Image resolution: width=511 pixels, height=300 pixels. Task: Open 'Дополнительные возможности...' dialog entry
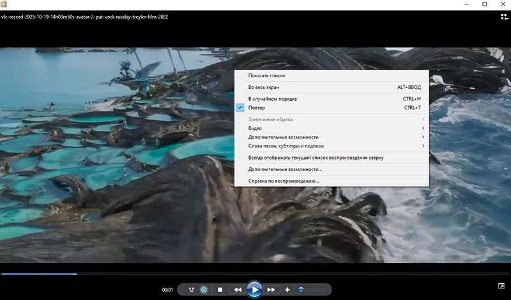coord(332,169)
